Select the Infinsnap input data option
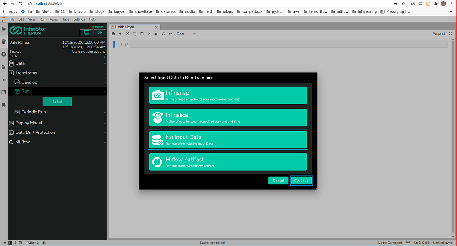457x246 pixels. [x=228, y=95]
